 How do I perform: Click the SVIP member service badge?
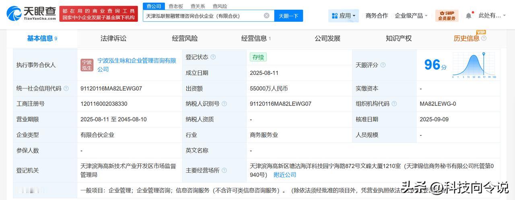(x=447, y=16)
